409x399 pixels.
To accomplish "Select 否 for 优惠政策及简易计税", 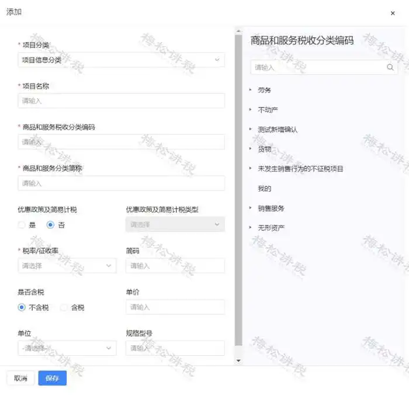I will 51,225.
